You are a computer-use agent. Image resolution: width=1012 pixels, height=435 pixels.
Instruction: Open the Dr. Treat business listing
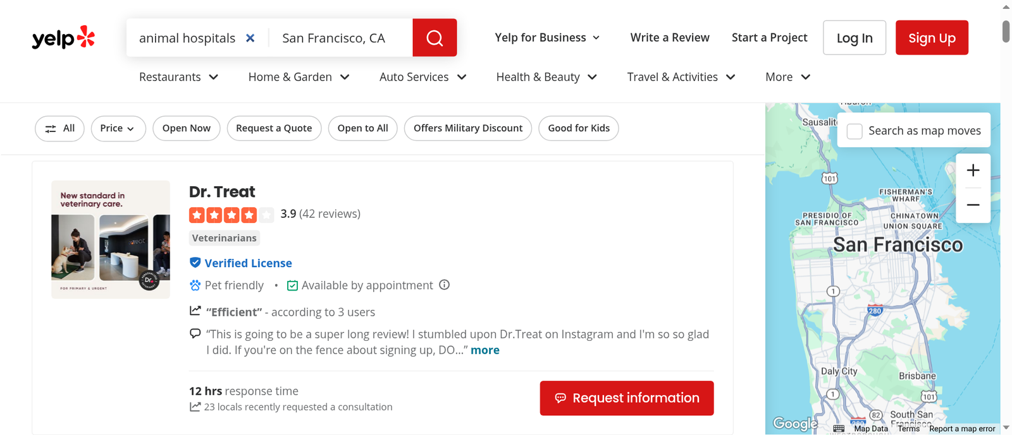pos(222,192)
